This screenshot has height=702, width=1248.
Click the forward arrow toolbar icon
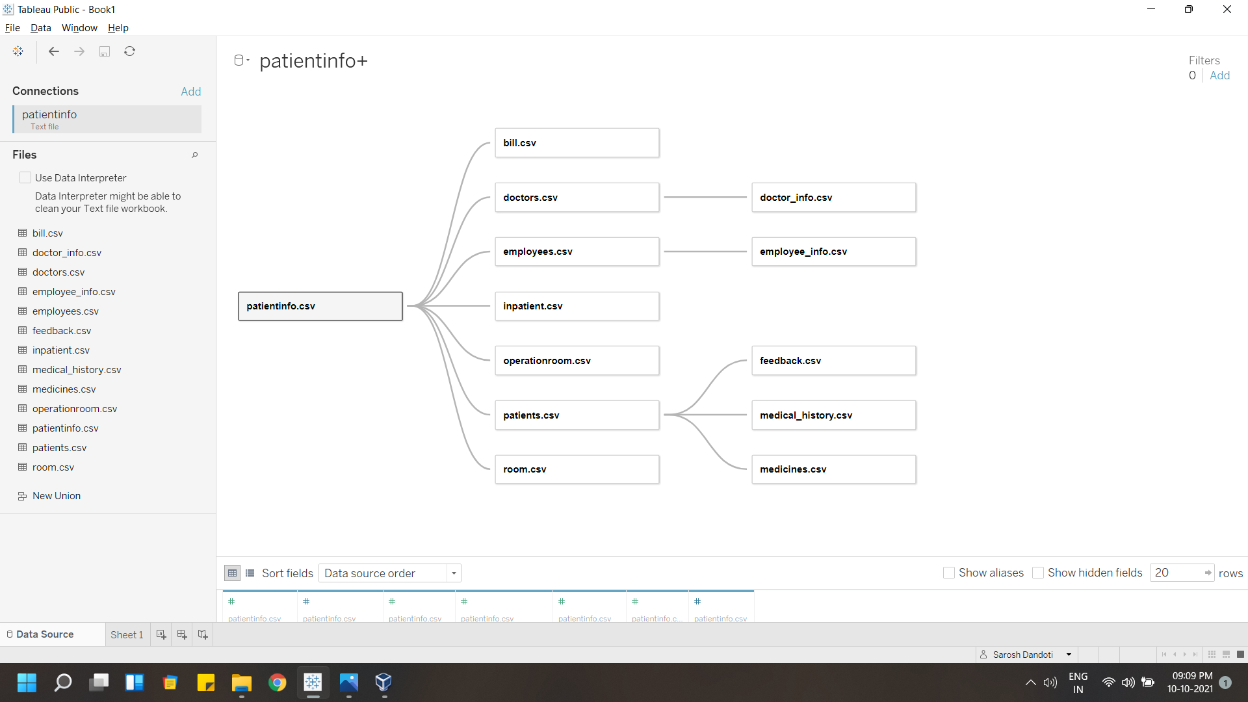pyautogui.click(x=79, y=51)
